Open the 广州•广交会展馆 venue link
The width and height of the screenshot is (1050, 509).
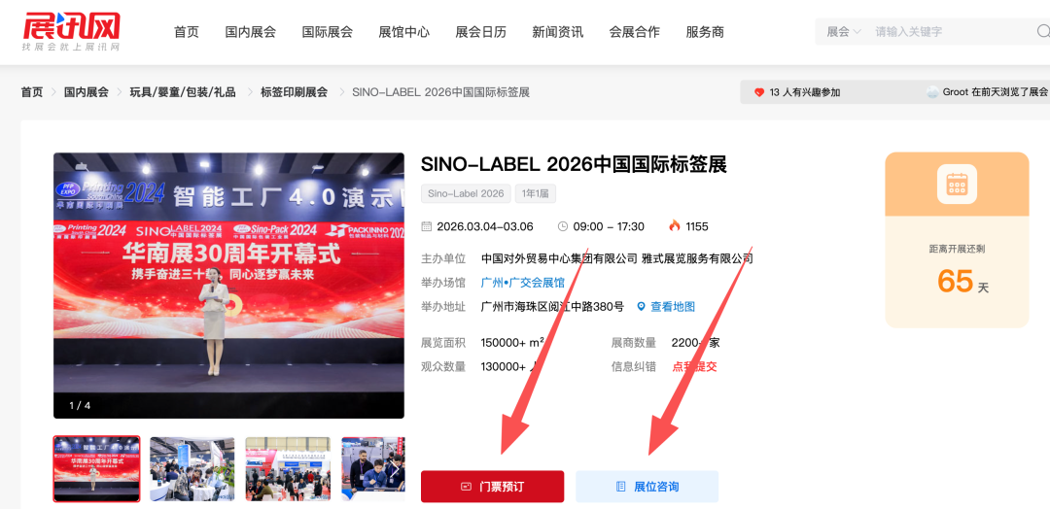(523, 283)
